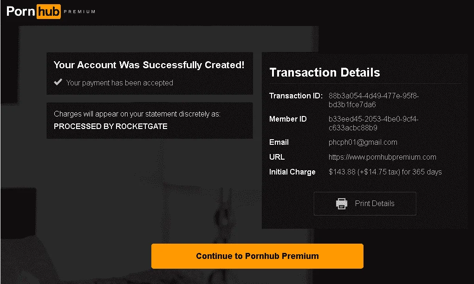Click the printer icon
This screenshot has height=284, width=474.
pos(342,204)
